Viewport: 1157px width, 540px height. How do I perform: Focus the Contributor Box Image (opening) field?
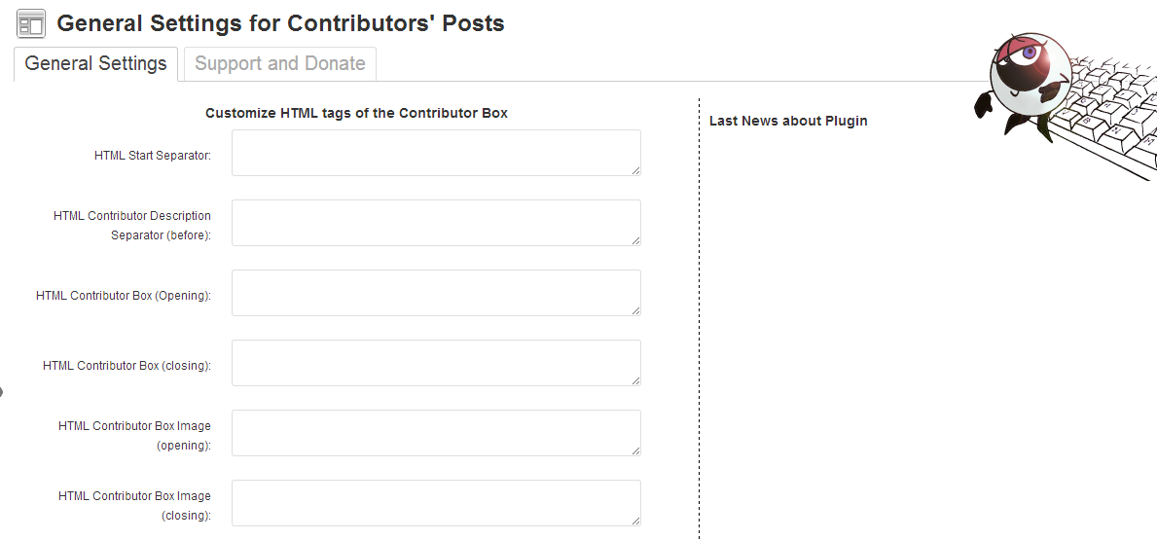435,433
